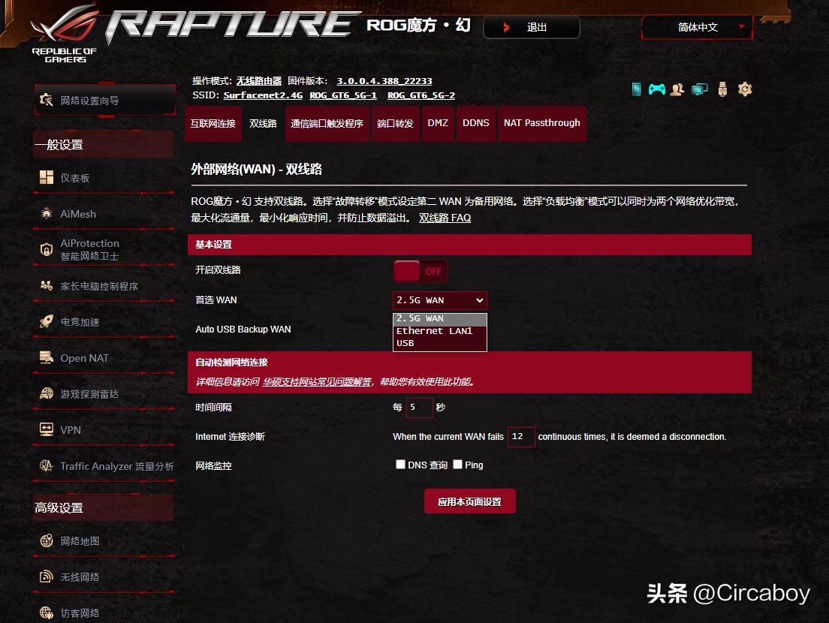The image size is (829, 623).
Task: Click the 自动检测网络连接 section heading
Action: coord(231,363)
